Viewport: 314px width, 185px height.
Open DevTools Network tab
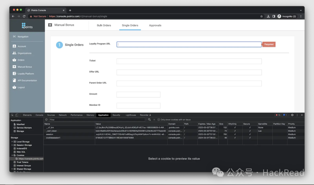point(63,115)
